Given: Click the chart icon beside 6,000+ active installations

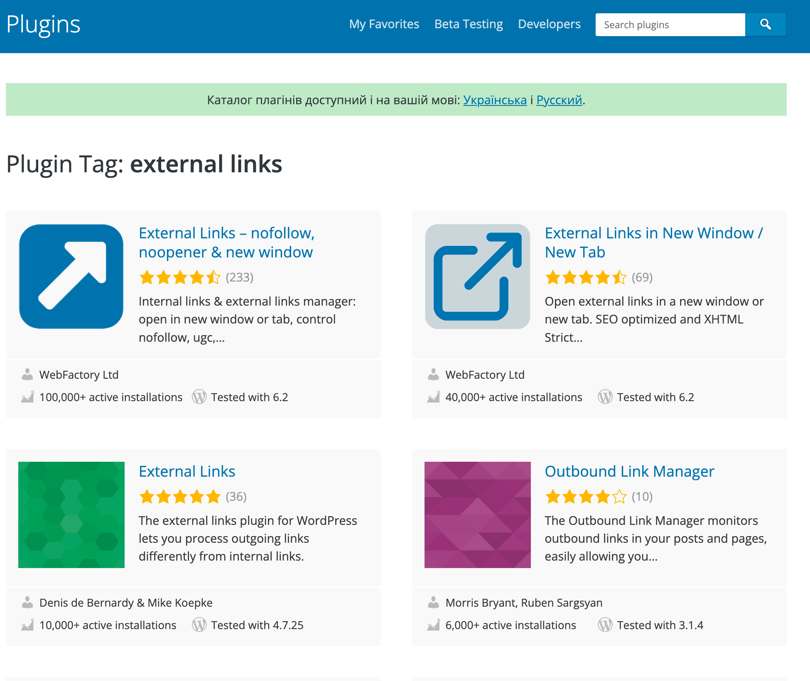Looking at the screenshot, I should pyautogui.click(x=433, y=625).
